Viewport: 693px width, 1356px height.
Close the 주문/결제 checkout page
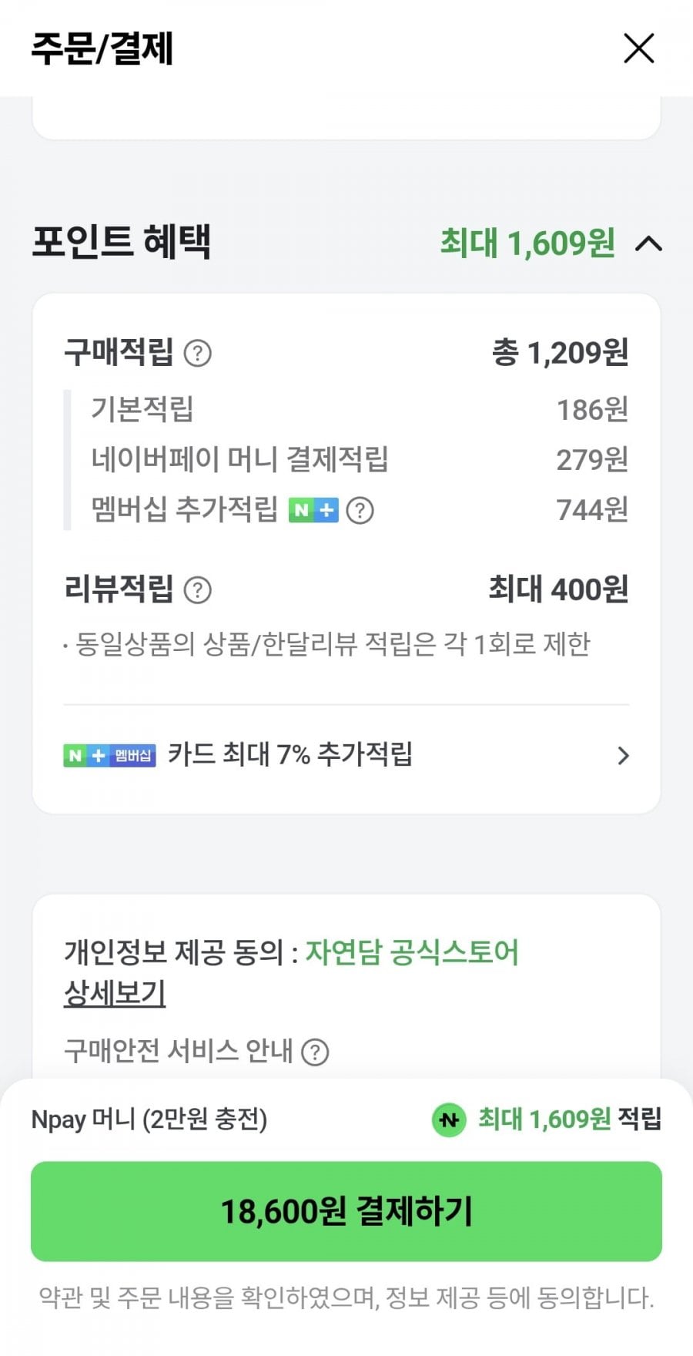[x=638, y=49]
